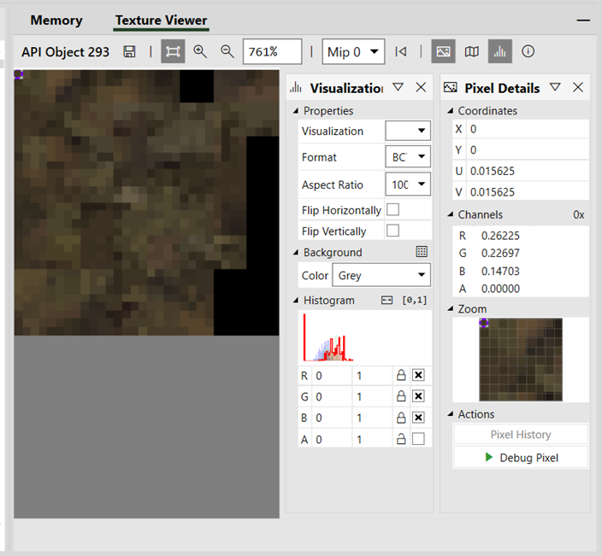Image resolution: width=602 pixels, height=556 pixels.
Task: Click the B channel value 0.14703
Action: click(500, 271)
